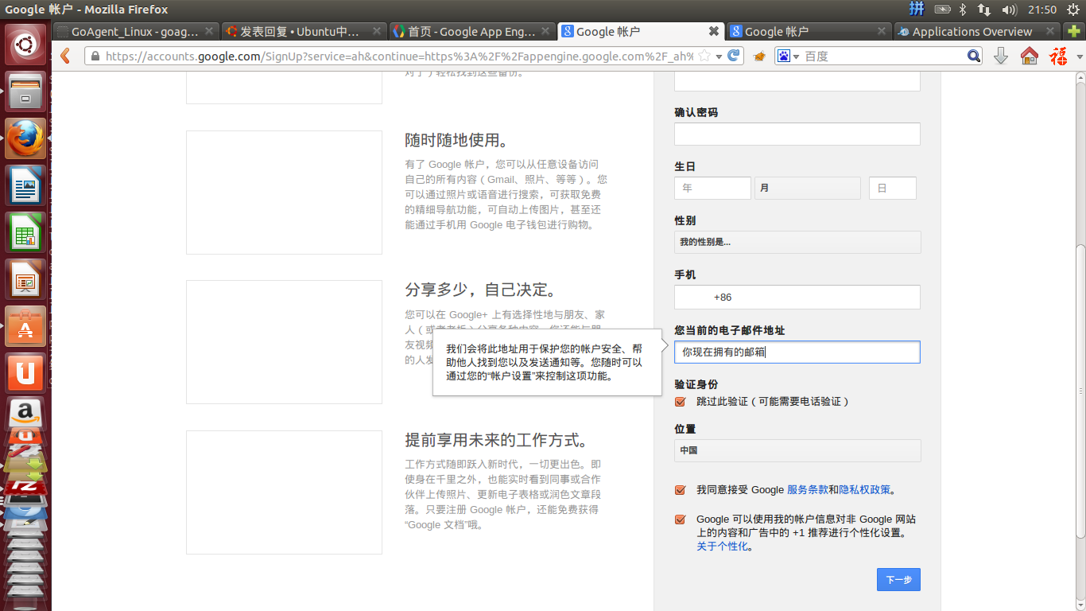The height and width of the screenshot is (611, 1086).
Task: Click the 提前享用未来的工作方式 heading
Action: (498, 440)
